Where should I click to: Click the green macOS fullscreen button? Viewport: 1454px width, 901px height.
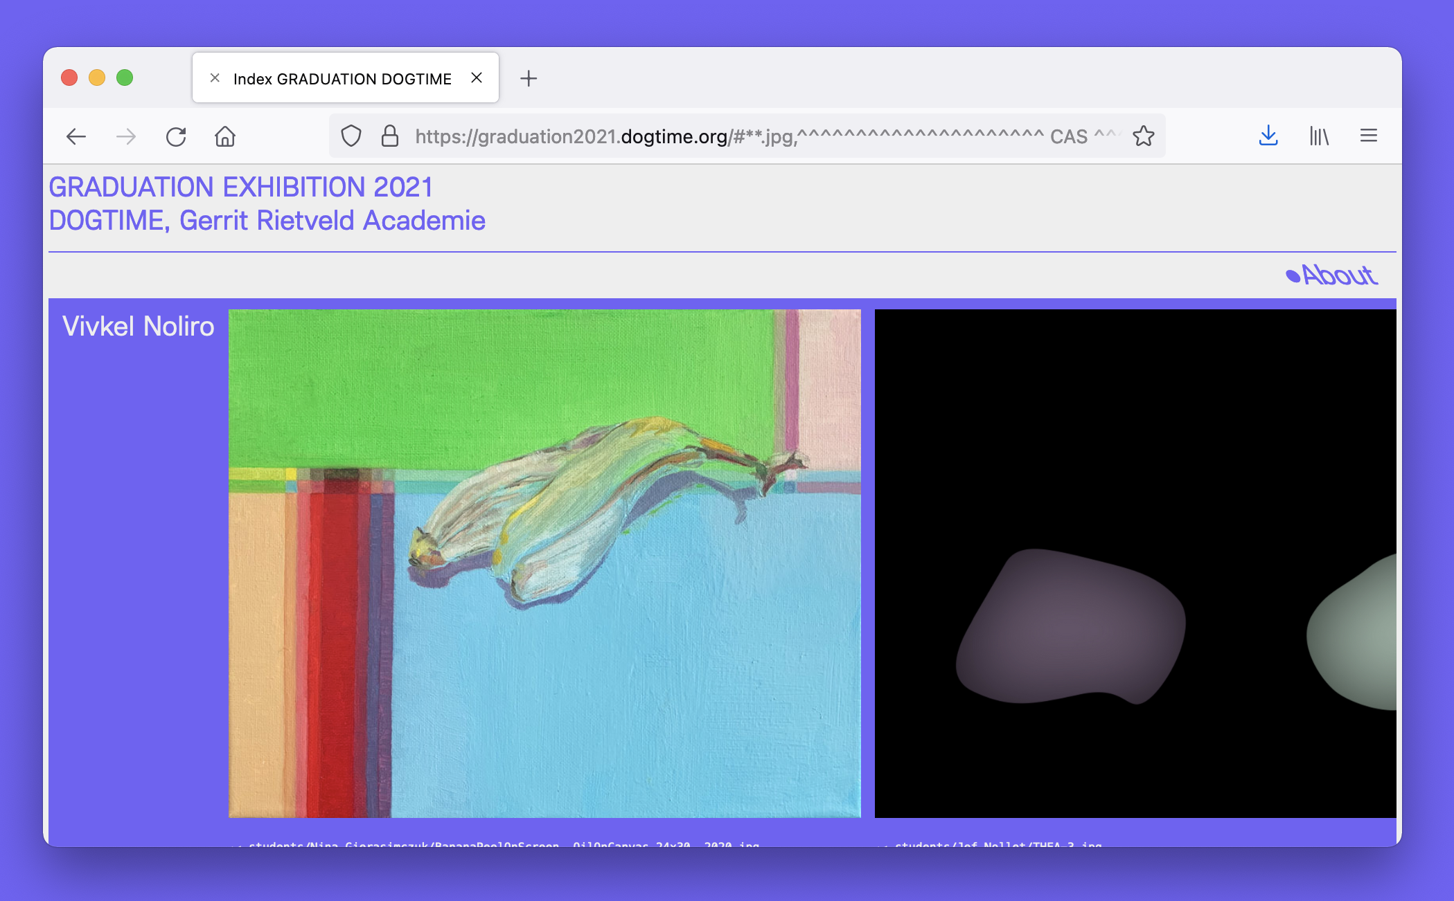[125, 78]
